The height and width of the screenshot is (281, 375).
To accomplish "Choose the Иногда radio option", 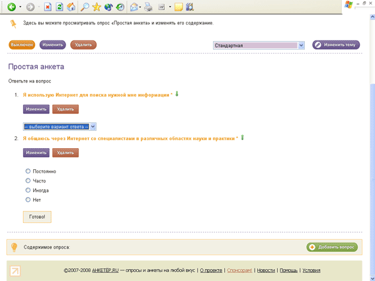I will 28,190.
